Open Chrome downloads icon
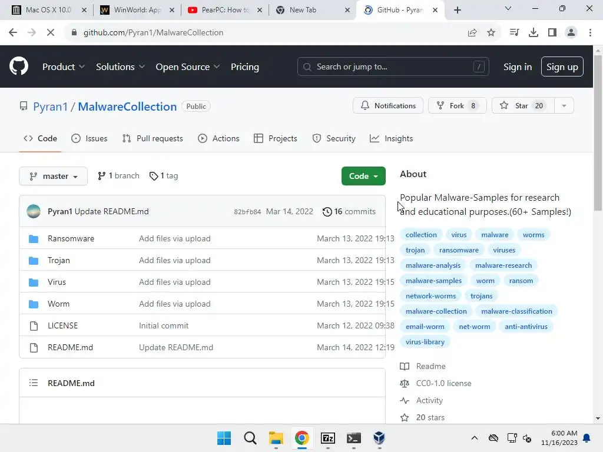The width and height of the screenshot is (603, 452). point(534,33)
